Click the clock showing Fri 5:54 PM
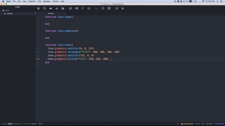The image size is (225, 126). point(210,1)
